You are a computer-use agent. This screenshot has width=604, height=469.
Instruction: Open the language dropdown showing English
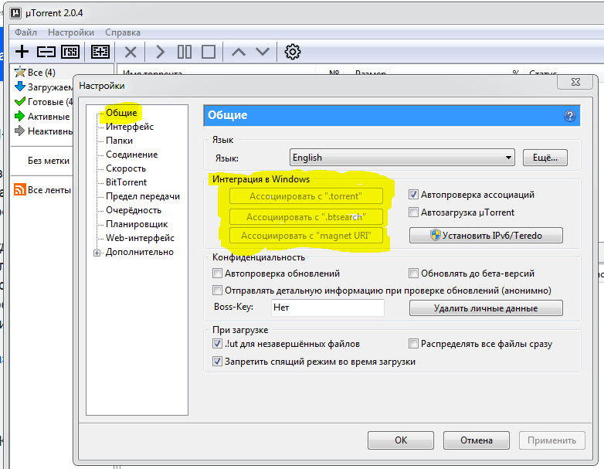pyautogui.click(x=402, y=158)
